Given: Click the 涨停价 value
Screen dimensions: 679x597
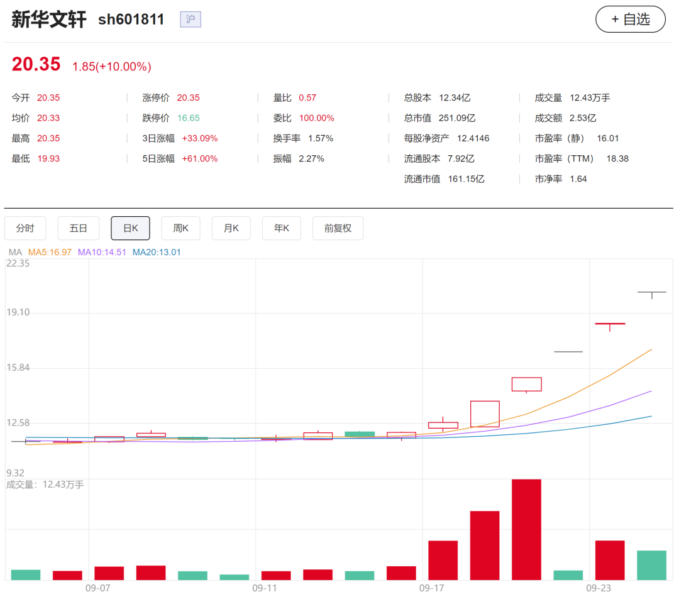Looking at the screenshot, I should [189, 98].
